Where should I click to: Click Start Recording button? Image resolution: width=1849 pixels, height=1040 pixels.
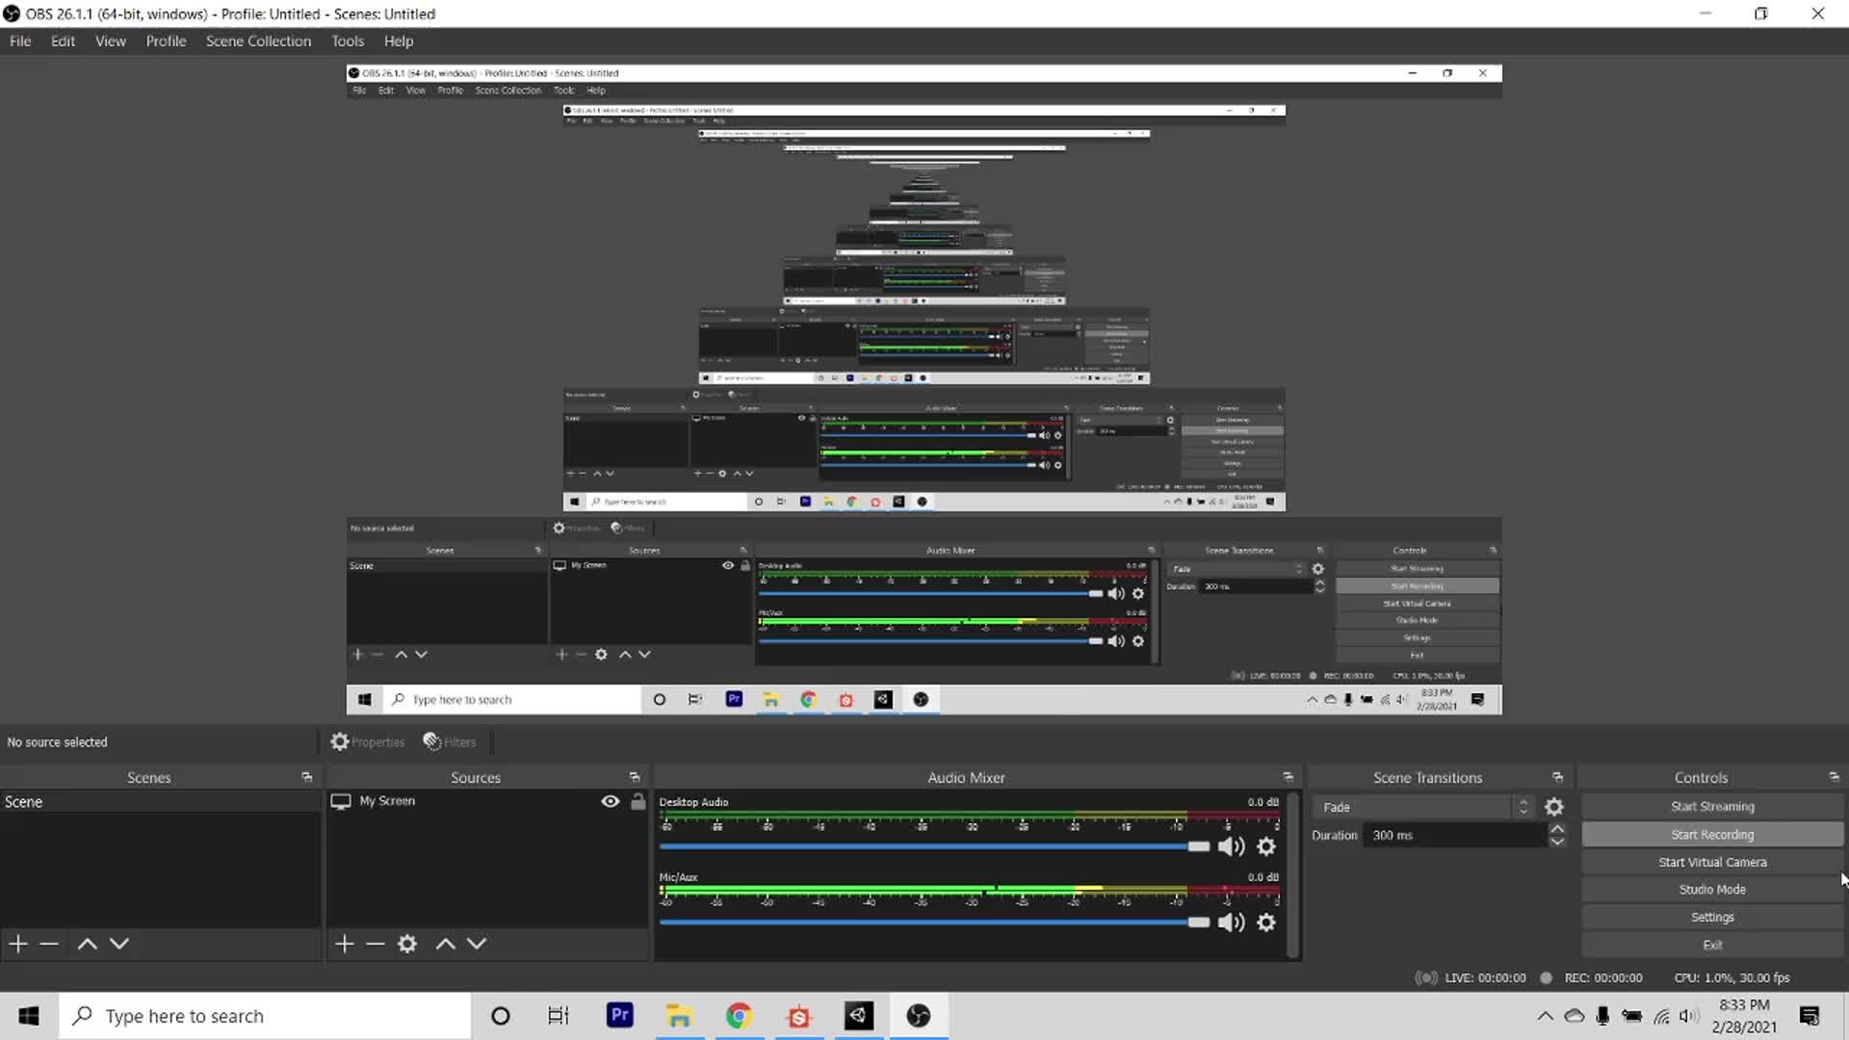[1712, 835]
